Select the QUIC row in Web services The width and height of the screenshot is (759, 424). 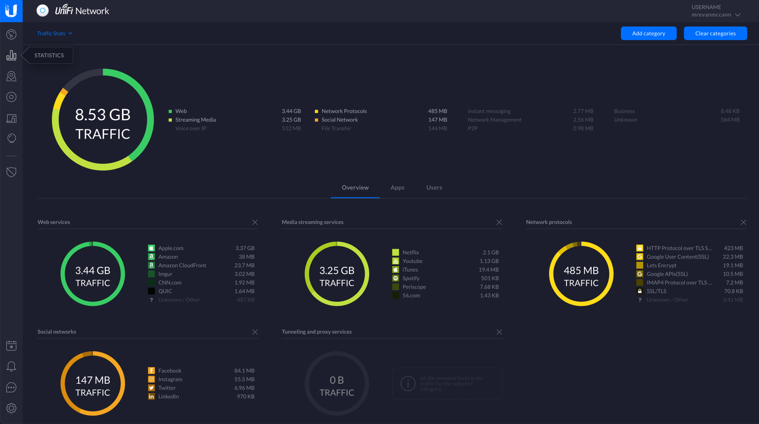pos(201,291)
